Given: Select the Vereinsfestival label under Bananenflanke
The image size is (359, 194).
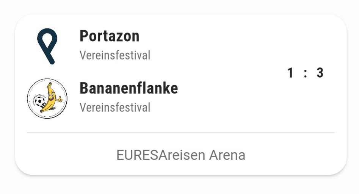Looking at the screenshot, I should (115, 108).
